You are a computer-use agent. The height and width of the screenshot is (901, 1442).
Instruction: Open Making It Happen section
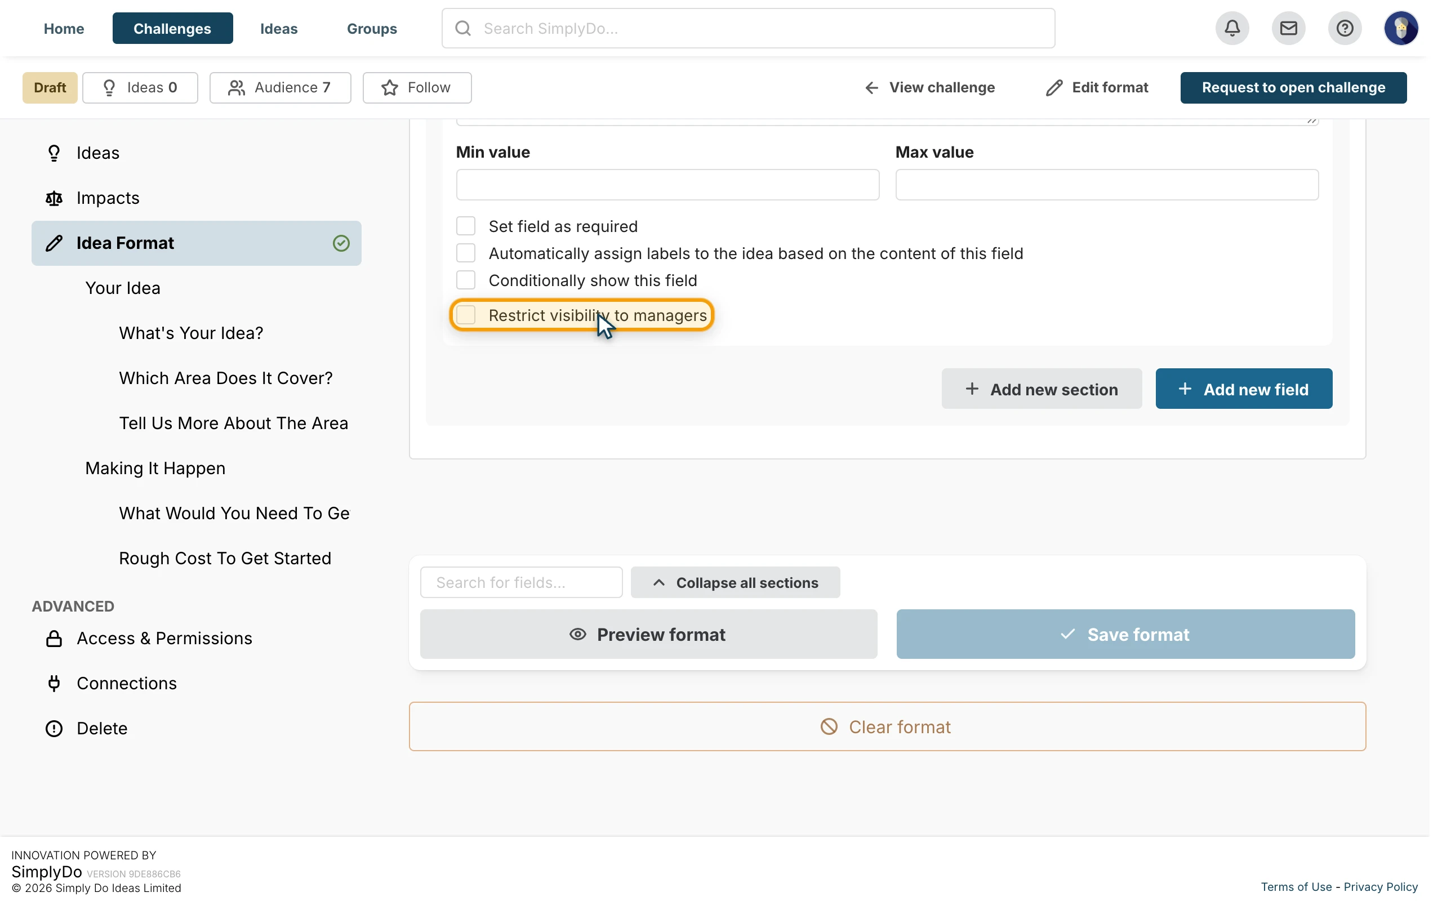point(155,469)
